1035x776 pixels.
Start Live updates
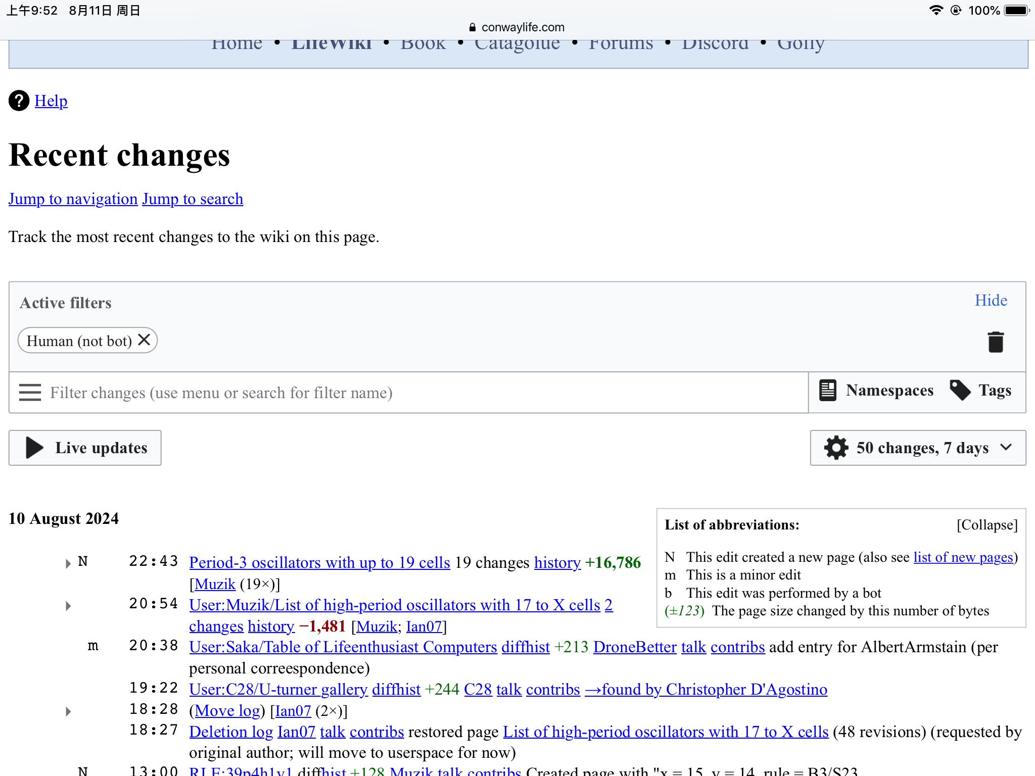click(x=85, y=448)
